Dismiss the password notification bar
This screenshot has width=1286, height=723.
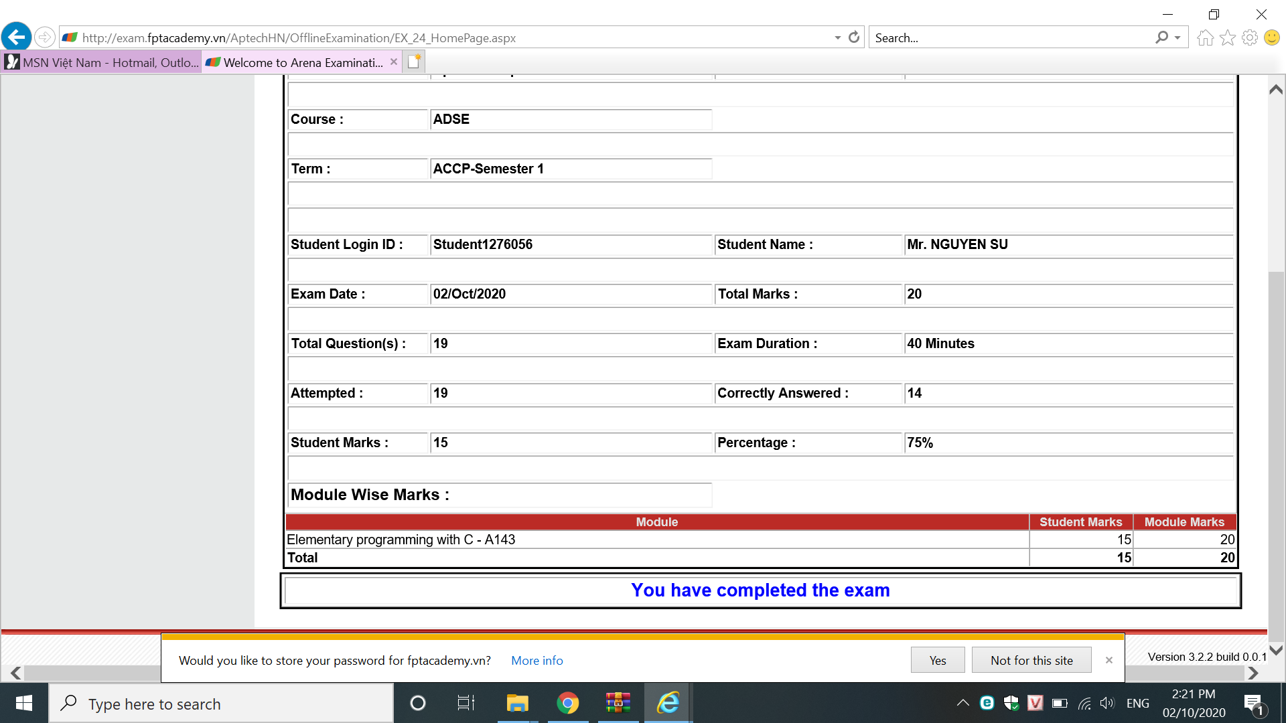click(1109, 660)
